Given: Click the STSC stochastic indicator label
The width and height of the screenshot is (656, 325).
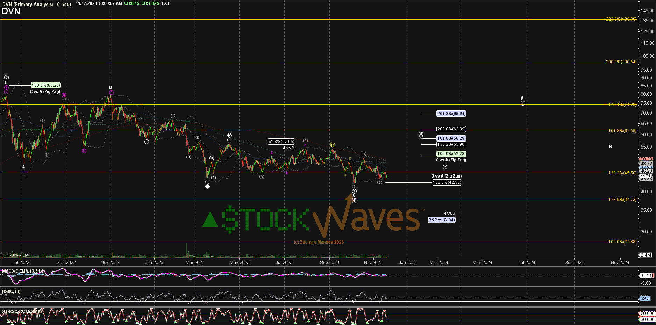Looking at the screenshot, I should tap(22, 311).
